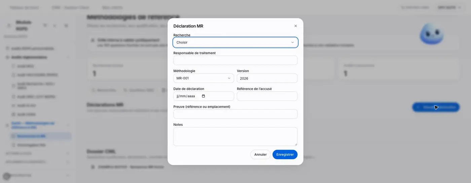Click the Version field containing 2026
This screenshot has width=471, height=183.
coord(267,78)
